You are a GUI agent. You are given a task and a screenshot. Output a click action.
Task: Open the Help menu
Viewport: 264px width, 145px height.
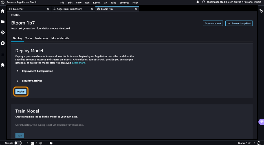click(135, 3)
